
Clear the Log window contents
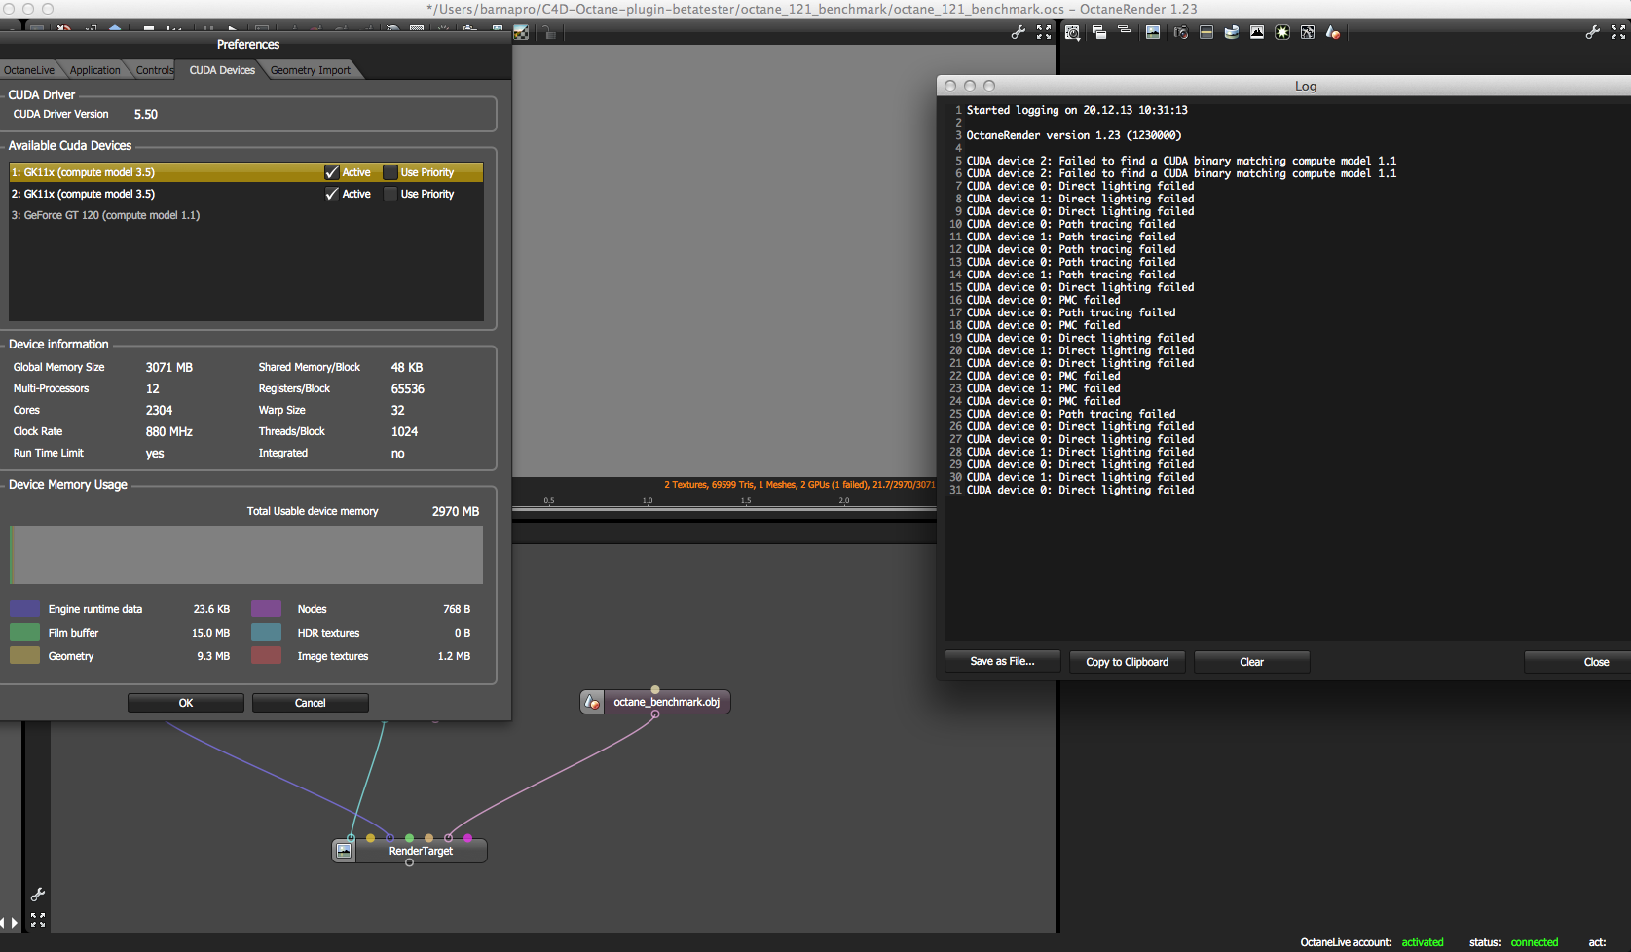click(x=1252, y=662)
